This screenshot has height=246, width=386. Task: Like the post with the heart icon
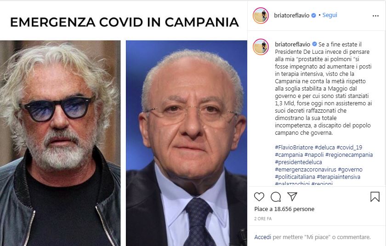click(259, 197)
